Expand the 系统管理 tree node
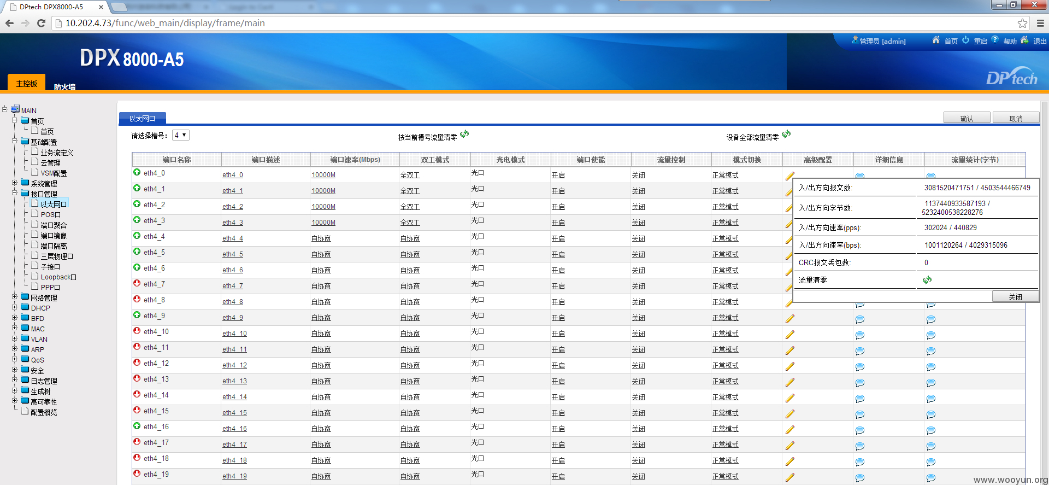 pos(15,183)
